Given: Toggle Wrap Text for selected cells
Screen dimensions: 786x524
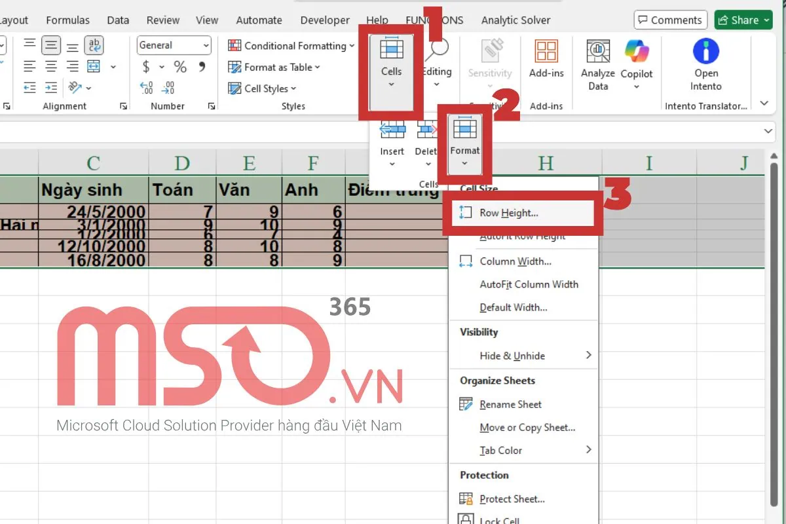Looking at the screenshot, I should click(x=94, y=45).
